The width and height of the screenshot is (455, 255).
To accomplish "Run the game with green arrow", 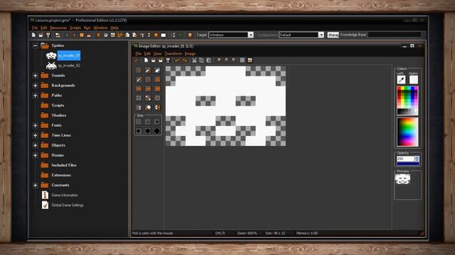I will [67, 35].
